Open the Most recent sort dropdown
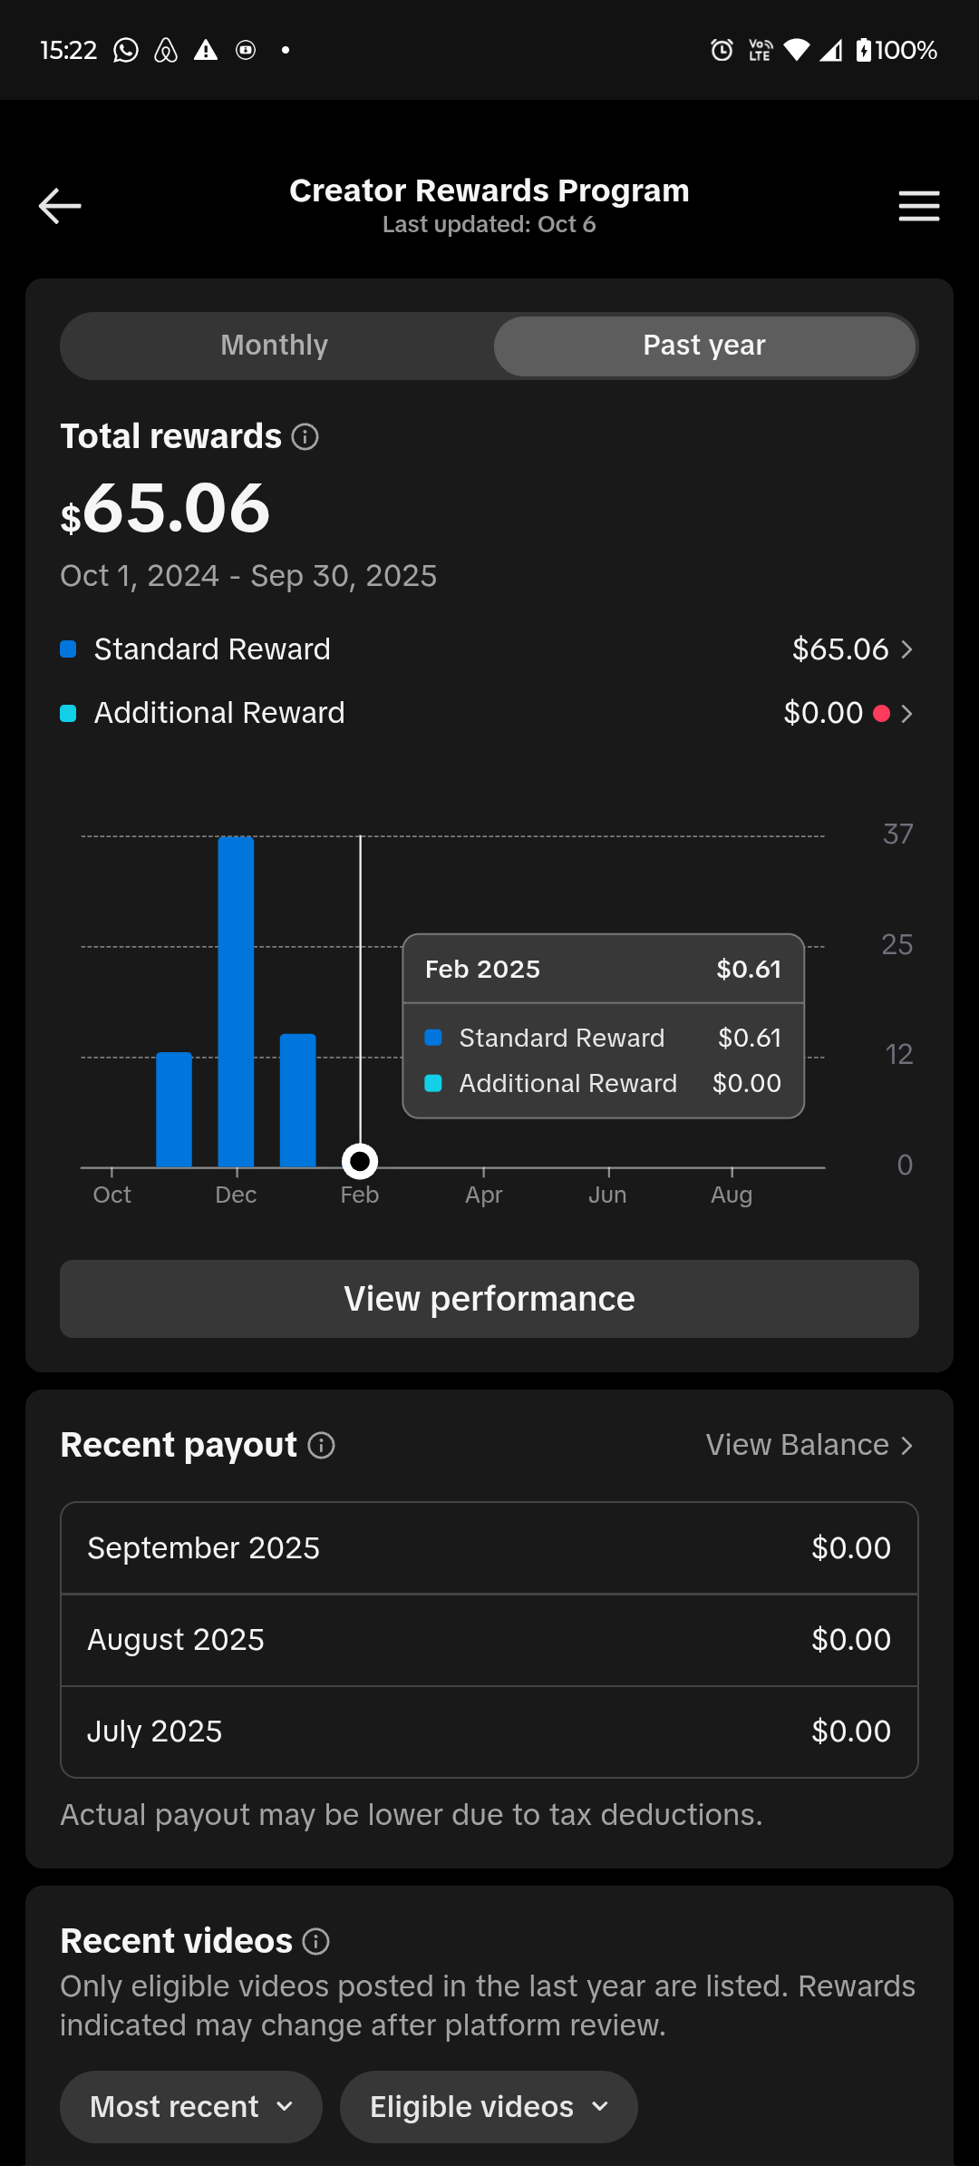979x2166 pixels. tap(191, 2107)
